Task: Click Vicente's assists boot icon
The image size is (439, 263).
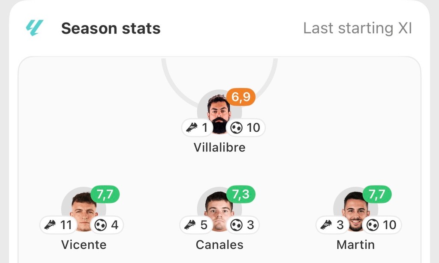Action: tap(51, 225)
